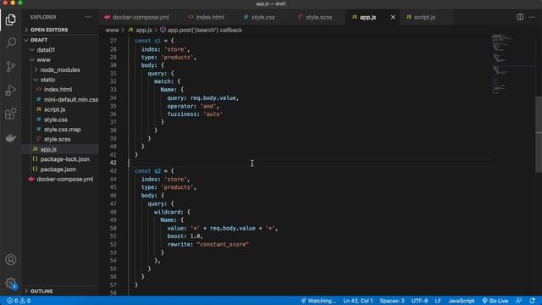Open style.css in the file tree

point(60,119)
